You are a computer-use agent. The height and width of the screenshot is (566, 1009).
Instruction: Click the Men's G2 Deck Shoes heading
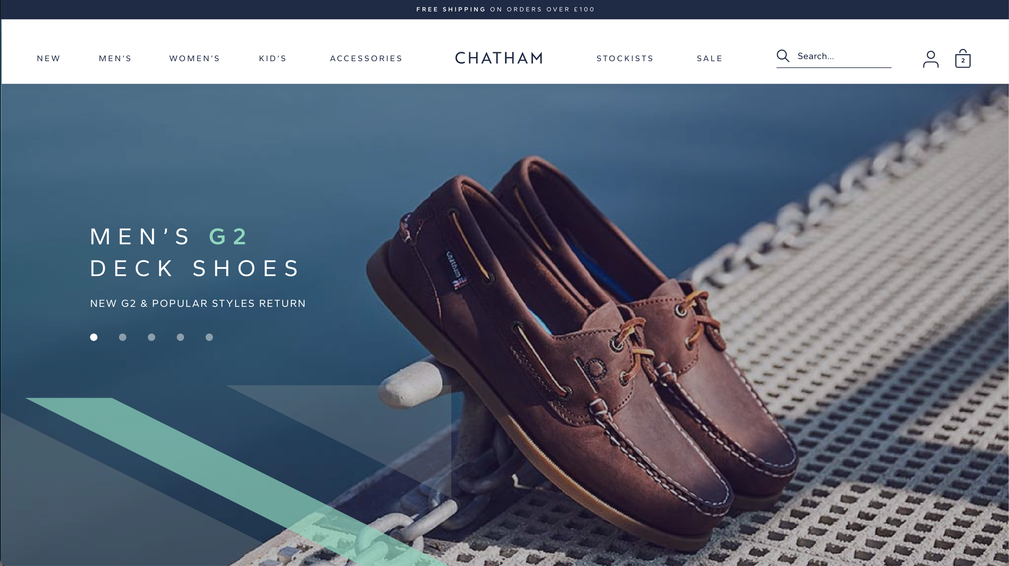click(195, 253)
